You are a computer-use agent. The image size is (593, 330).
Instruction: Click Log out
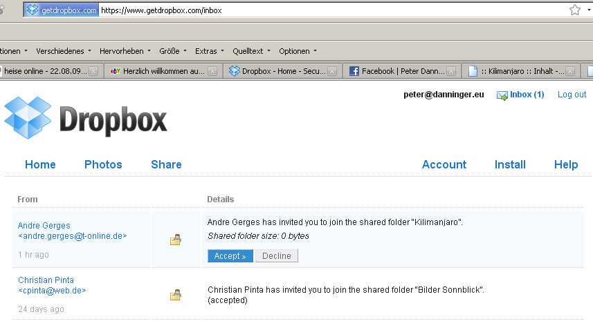point(572,95)
